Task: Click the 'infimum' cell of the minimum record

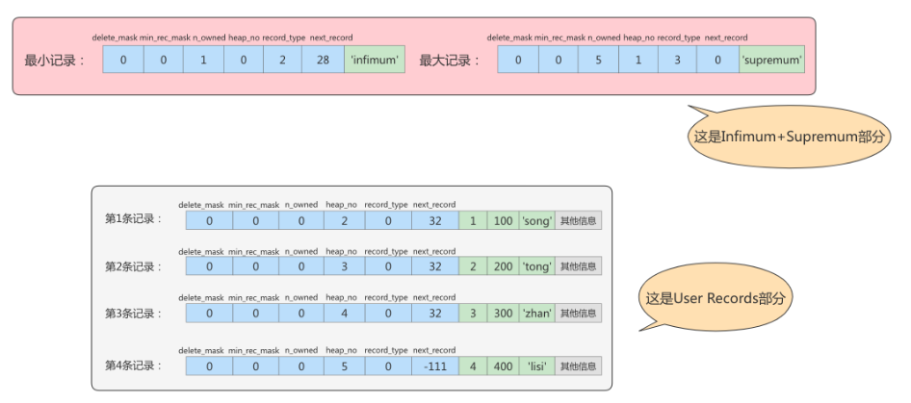Action: pyautogui.click(x=375, y=60)
